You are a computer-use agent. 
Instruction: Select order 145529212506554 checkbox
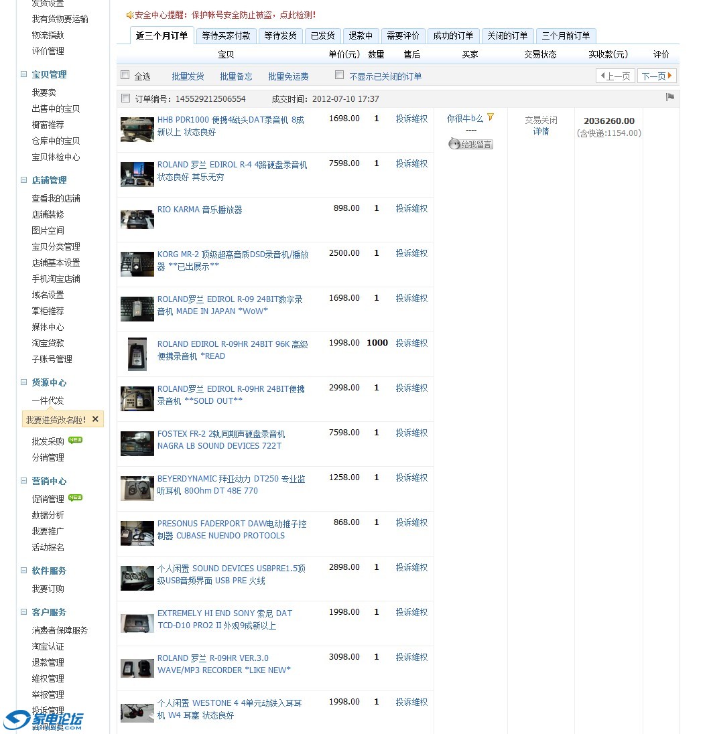(125, 98)
